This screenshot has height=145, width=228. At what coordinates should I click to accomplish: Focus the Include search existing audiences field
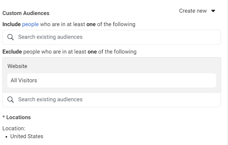(112, 37)
